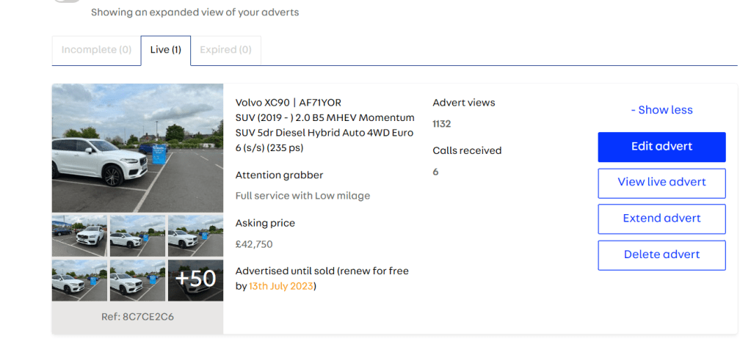Click 'Showing an expanded view of your adverts'

pos(195,12)
